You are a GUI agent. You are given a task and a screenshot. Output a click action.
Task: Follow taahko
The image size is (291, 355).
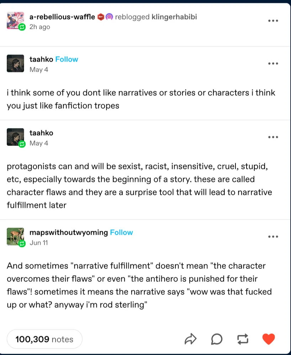coord(67,59)
